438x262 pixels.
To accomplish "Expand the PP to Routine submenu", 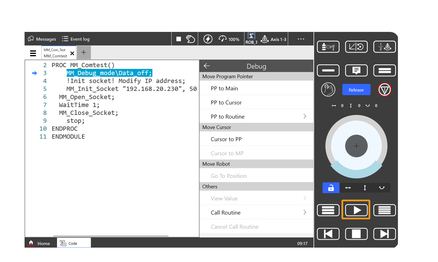I will 305,117.
